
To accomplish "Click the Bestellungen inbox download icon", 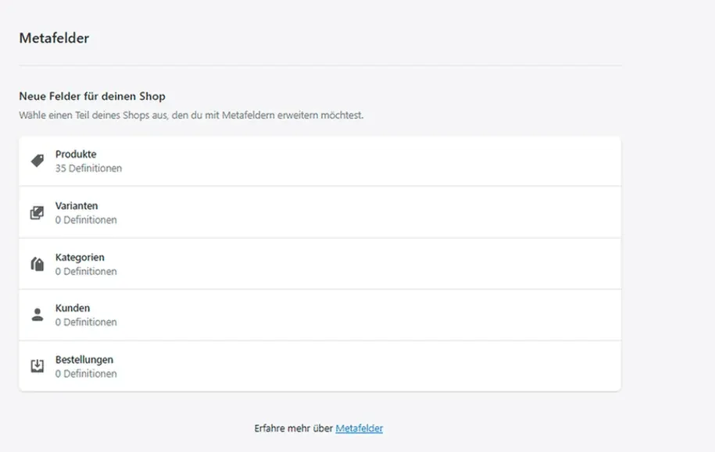I will tap(37, 366).
